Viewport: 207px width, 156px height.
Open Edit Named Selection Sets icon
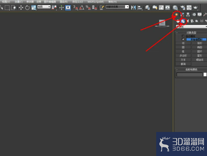102,7
